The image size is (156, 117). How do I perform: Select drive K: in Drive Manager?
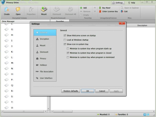tap(9, 52)
